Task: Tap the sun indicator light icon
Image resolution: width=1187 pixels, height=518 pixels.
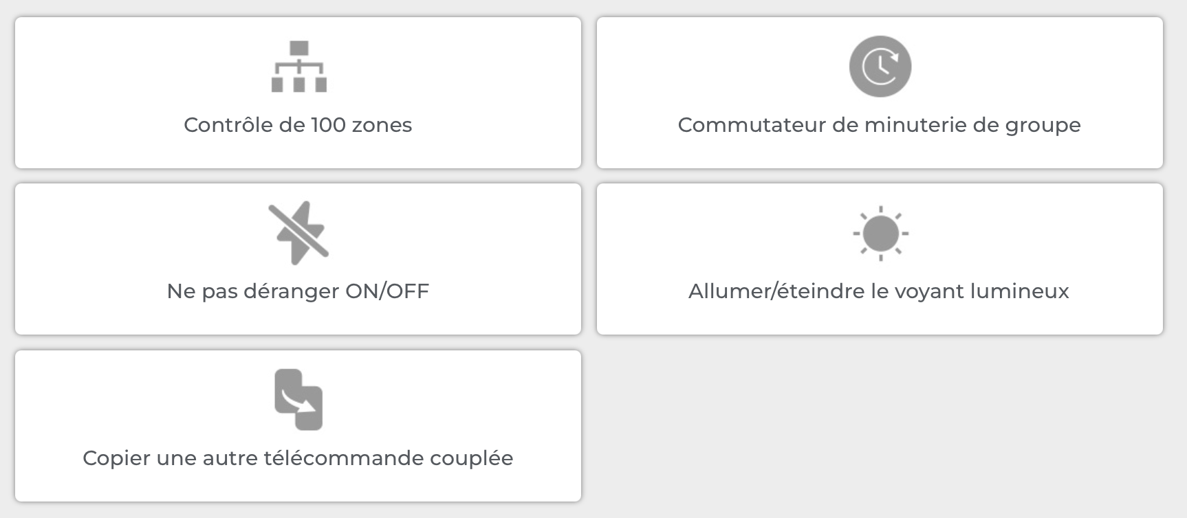Action: (880, 234)
